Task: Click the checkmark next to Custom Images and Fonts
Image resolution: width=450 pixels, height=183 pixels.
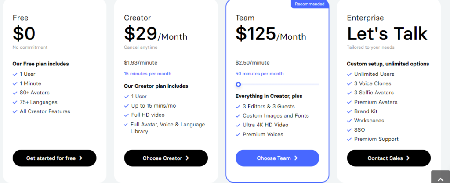Action: 238,116
